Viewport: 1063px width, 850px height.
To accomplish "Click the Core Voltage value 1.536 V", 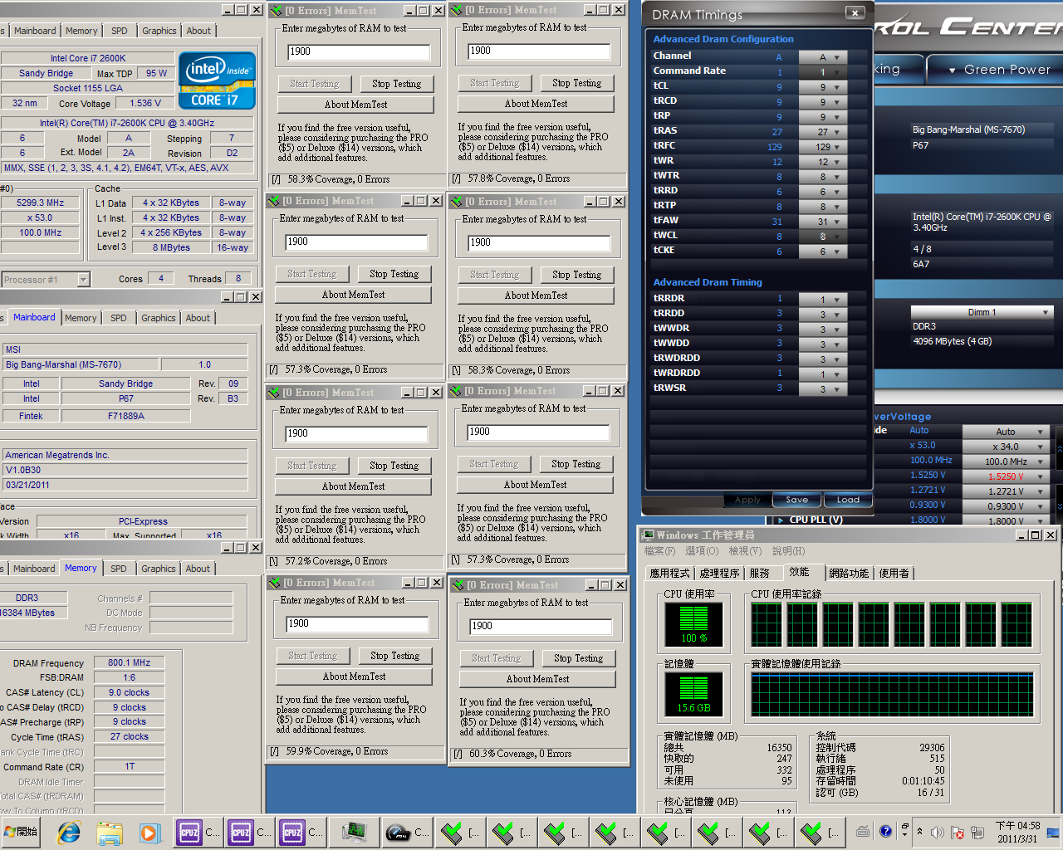I will [146, 103].
